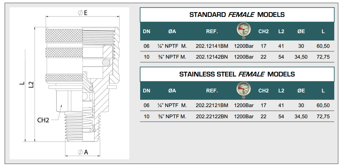Click the ØE dimension label atop the drawing

coord(83,13)
